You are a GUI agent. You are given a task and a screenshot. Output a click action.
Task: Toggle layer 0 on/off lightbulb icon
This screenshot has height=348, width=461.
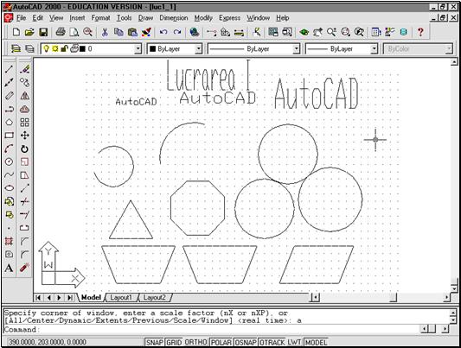pos(46,48)
